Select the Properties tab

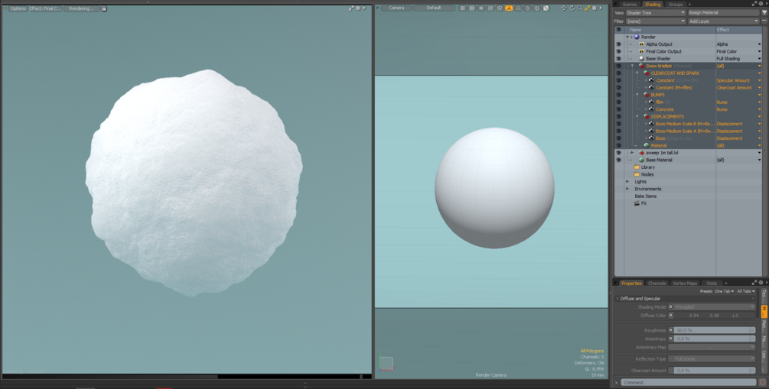click(x=631, y=284)
